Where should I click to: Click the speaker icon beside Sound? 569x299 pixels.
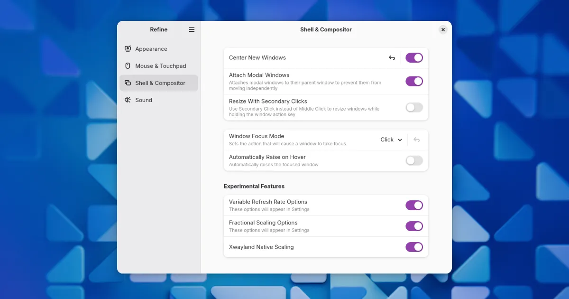[128, 100]
